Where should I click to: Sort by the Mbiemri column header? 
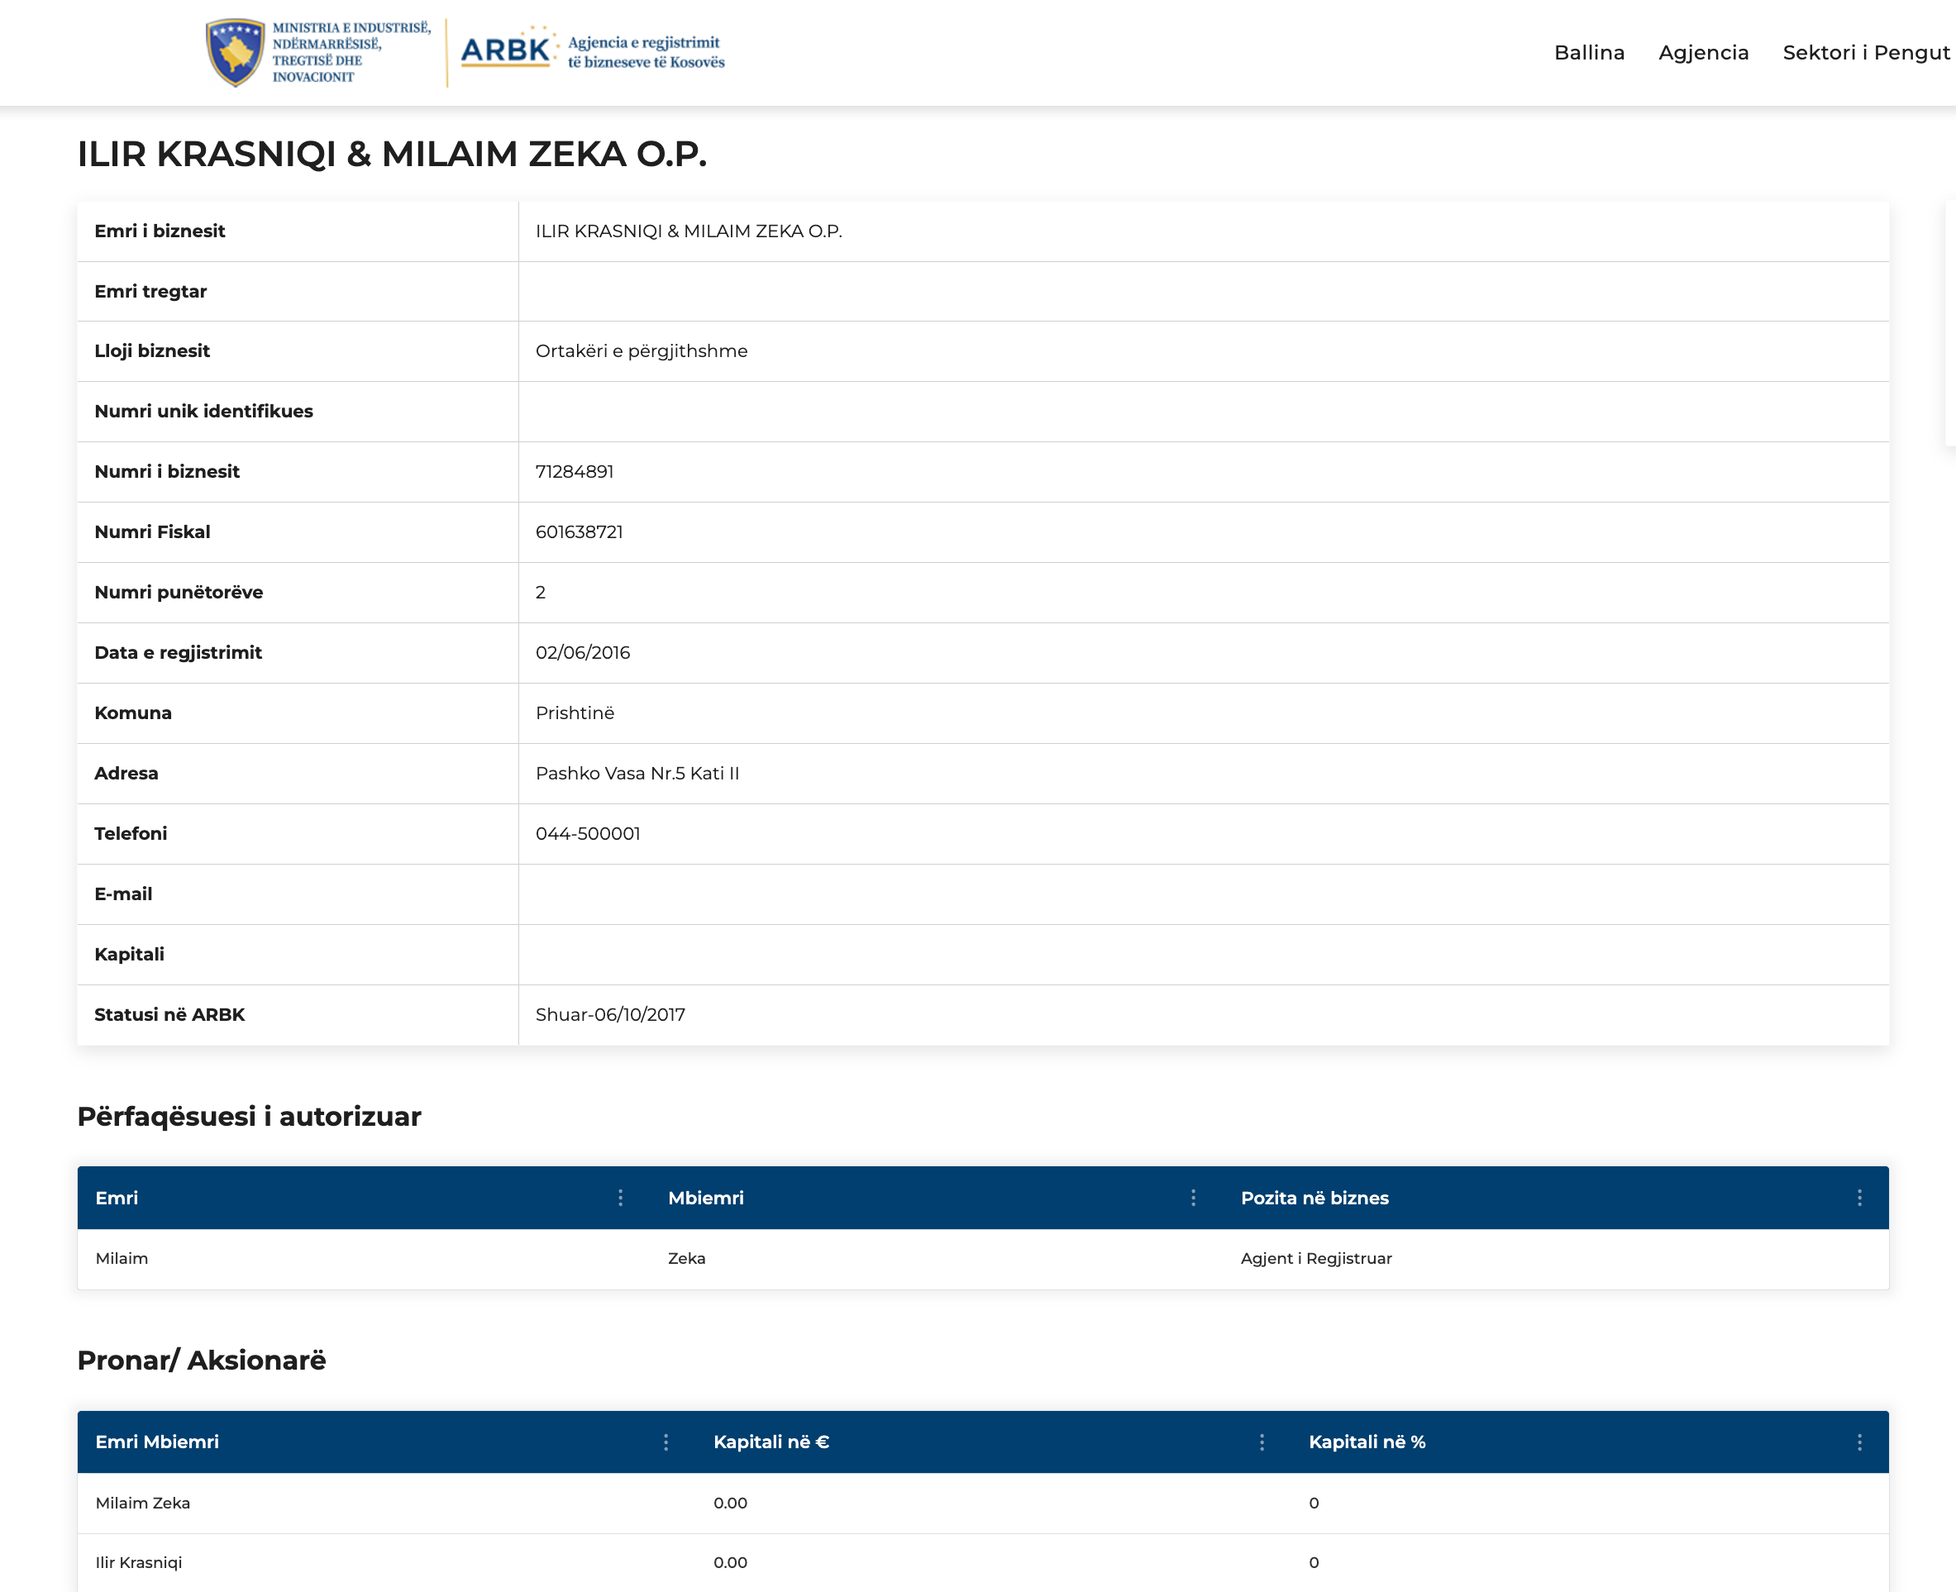(705, 1198)
